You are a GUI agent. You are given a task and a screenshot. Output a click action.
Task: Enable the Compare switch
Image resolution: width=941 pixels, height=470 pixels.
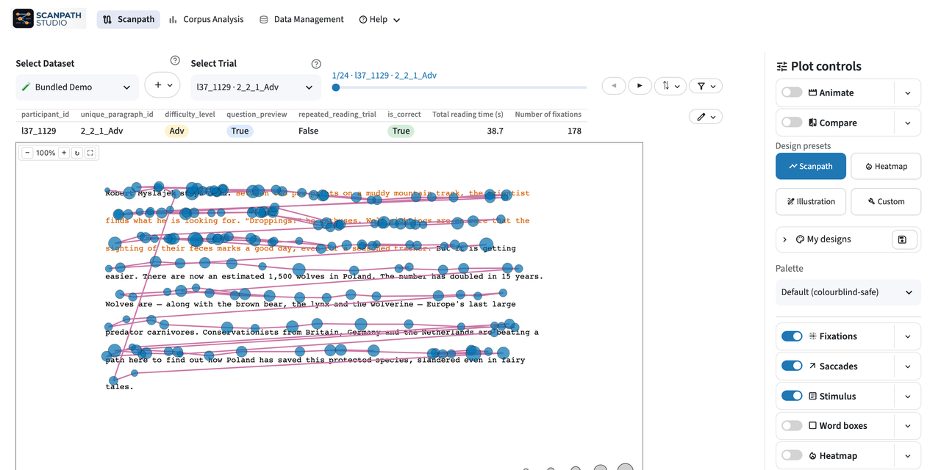[x=792, y=123]
